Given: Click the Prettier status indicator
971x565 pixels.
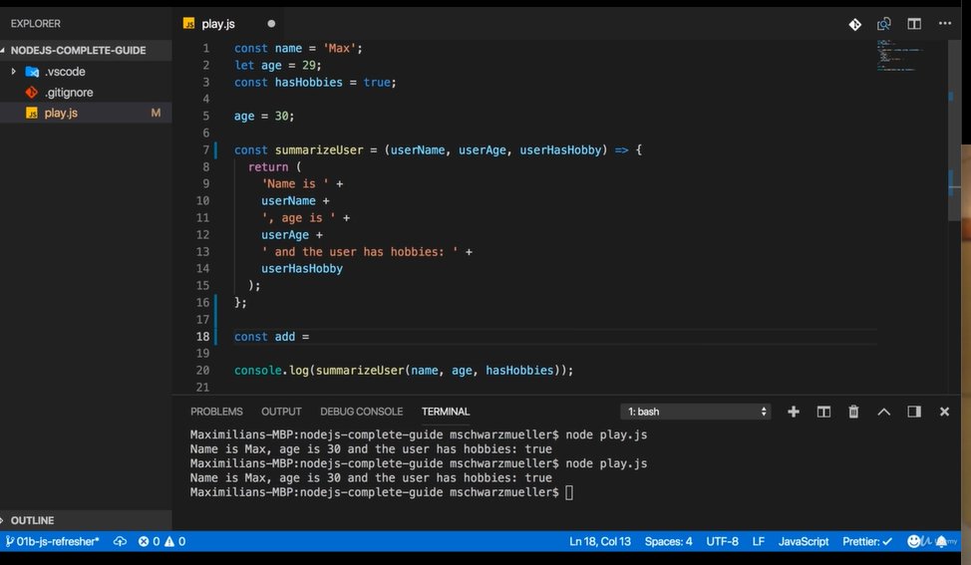Looking at the screenshot, I should pos(867,541).
